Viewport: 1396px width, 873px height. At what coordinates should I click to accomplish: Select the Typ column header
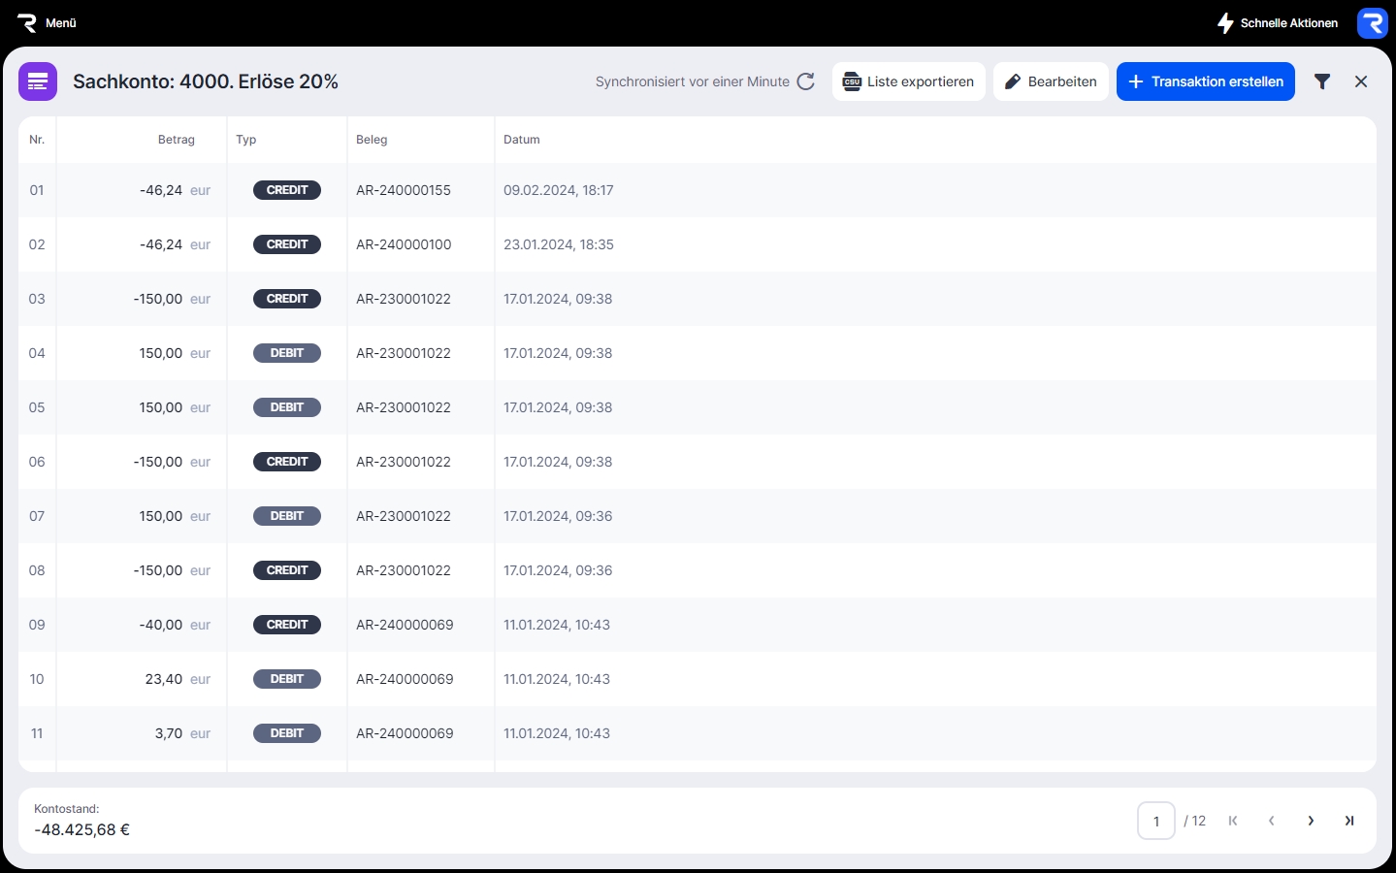[x=246, y=140]
